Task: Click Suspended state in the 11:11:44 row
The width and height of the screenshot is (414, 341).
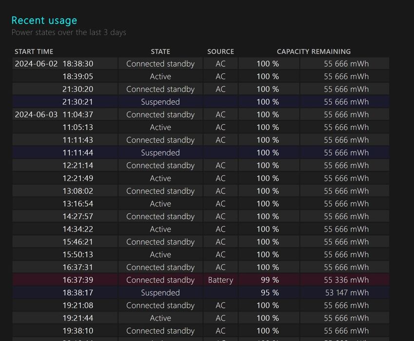Action: pyautogui.click(x=160, y=153)
